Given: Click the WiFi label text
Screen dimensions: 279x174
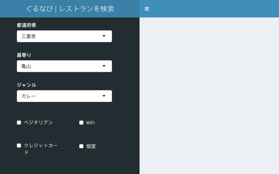Looking at the screenshot, I should click(x=90, y=123).
